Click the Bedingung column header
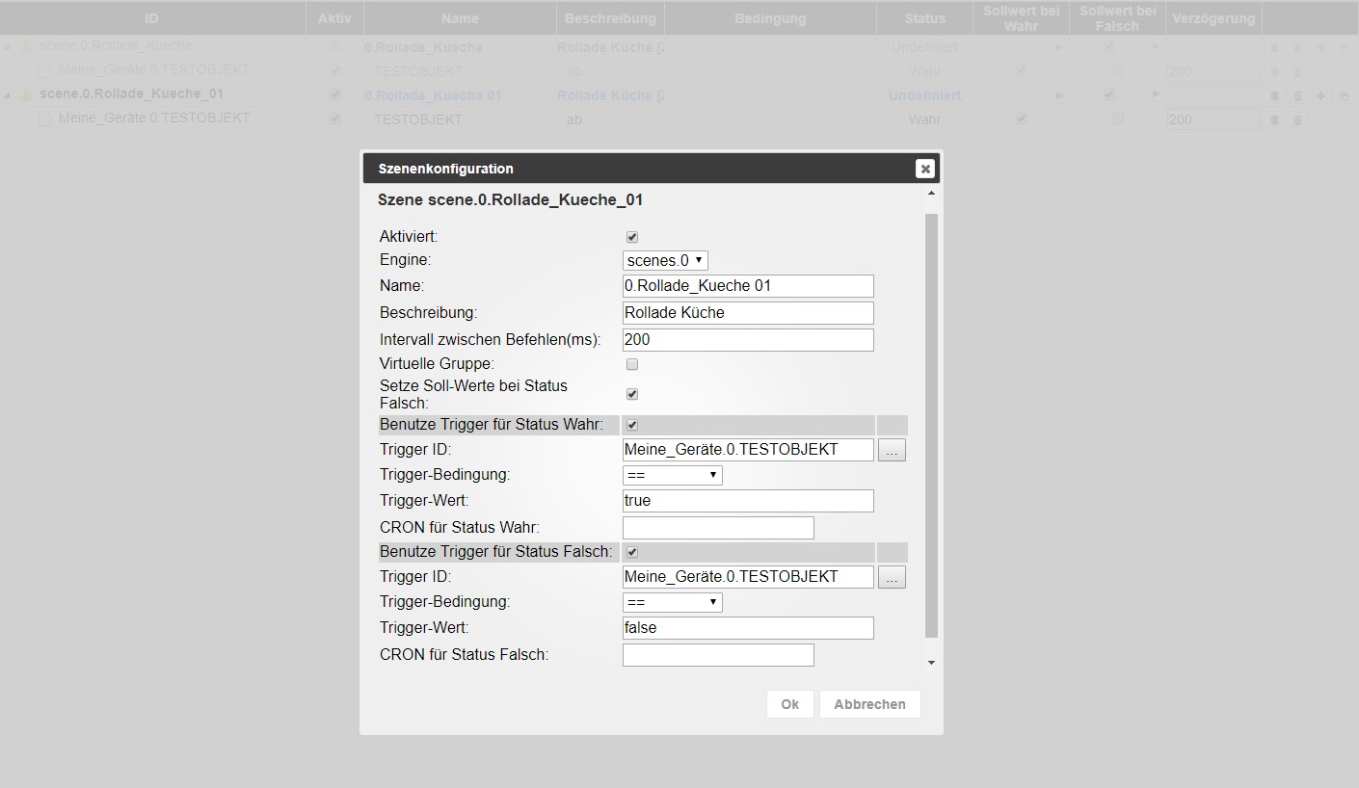The image size is (1359, 788). tap(770, 18)
